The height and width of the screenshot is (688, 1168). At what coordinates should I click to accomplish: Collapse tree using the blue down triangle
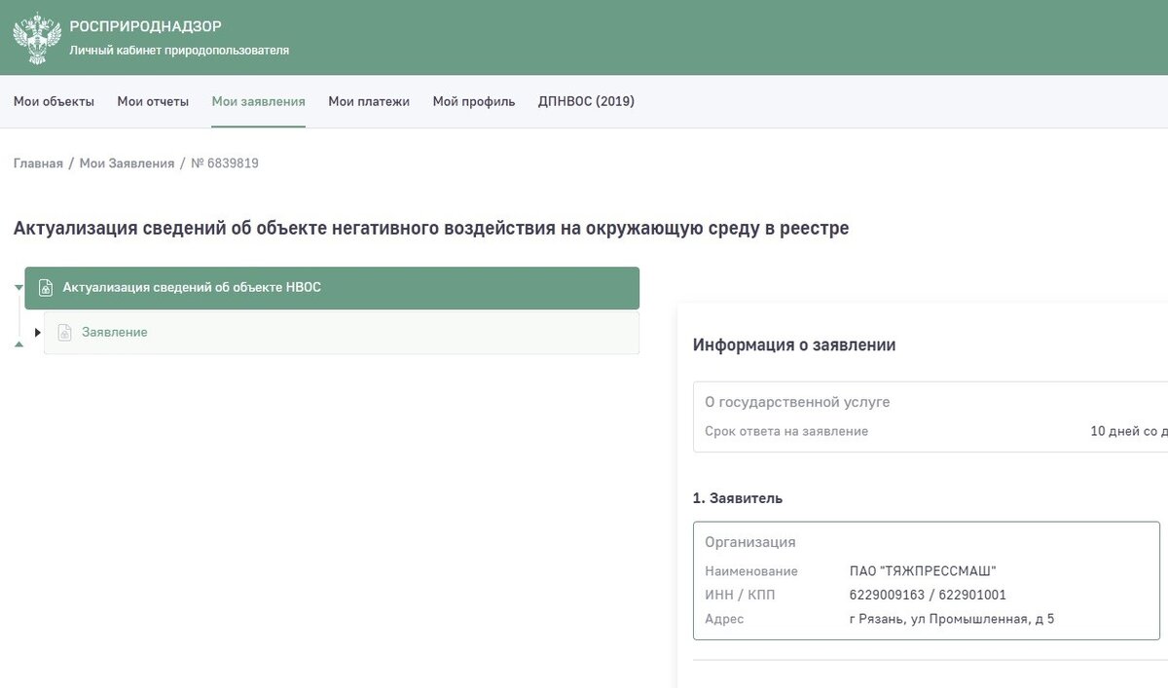tap(18, 287)
